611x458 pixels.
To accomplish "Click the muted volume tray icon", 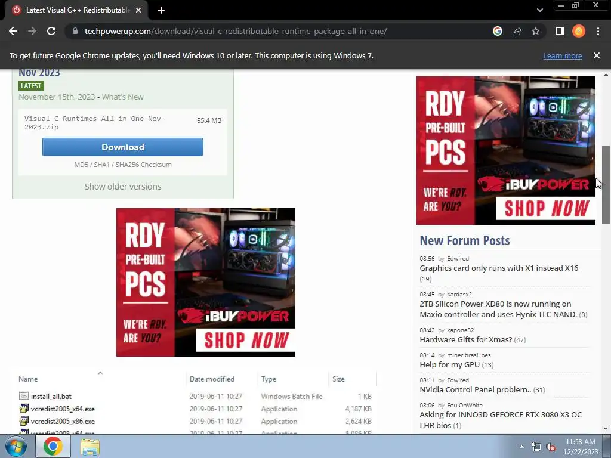I will tap(550, 447).
